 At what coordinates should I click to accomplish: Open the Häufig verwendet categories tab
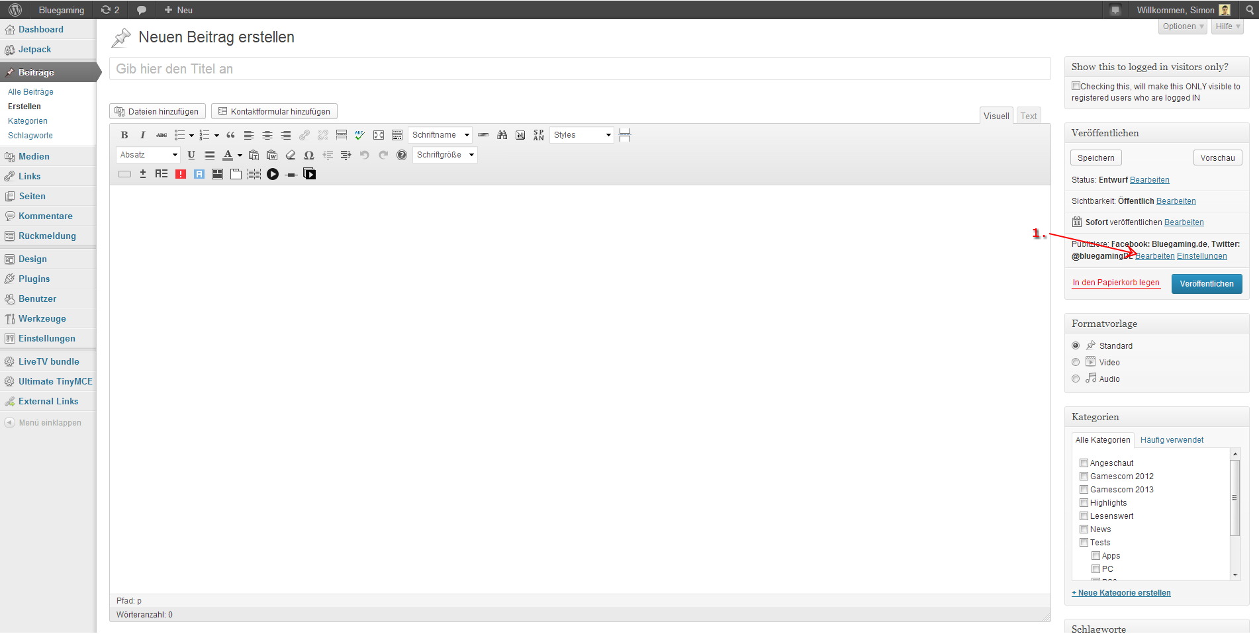pyautogui.click(x=1172, y=440)
